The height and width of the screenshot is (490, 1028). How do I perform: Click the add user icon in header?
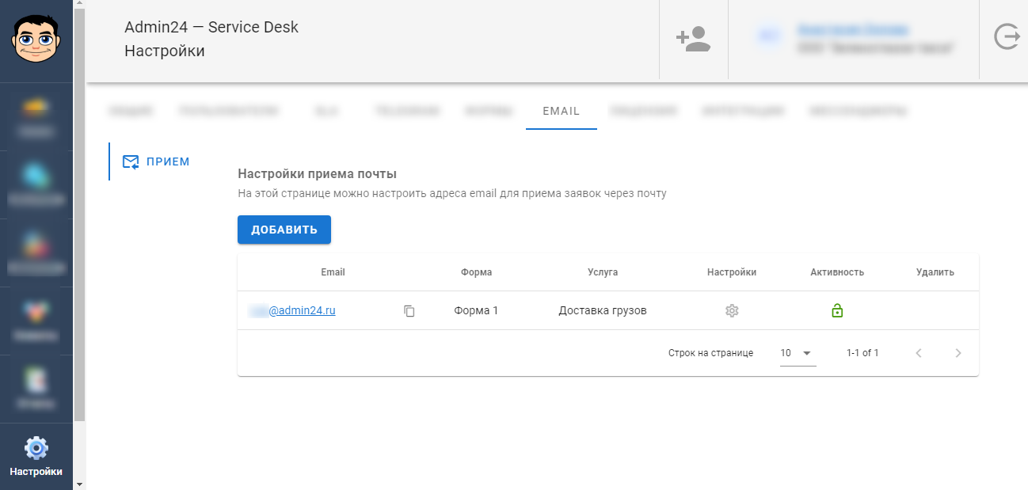point(693,39)
